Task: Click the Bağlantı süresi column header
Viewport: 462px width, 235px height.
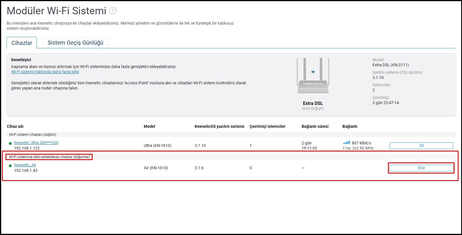Action: pos(315,126)
